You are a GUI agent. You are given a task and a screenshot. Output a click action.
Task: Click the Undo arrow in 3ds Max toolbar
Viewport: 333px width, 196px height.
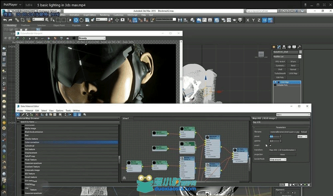pyautogui.click(x=5, y=20)
